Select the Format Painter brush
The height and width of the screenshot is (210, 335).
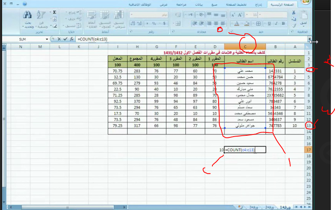(294, 26)
